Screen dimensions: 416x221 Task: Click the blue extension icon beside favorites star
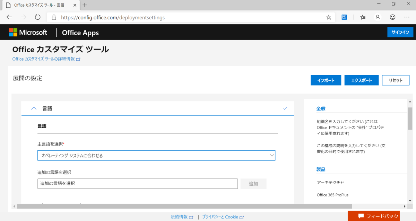pos(344,17)
